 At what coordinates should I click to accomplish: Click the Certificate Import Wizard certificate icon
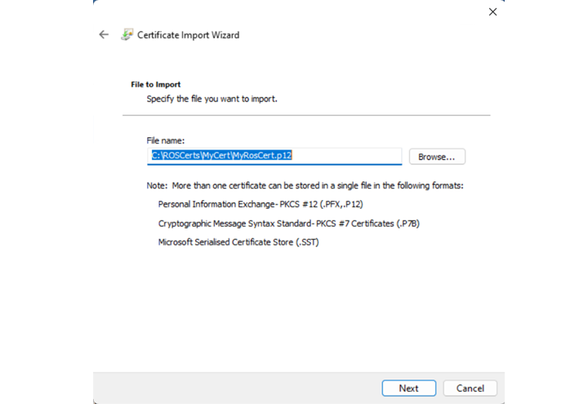coord(127,35)
